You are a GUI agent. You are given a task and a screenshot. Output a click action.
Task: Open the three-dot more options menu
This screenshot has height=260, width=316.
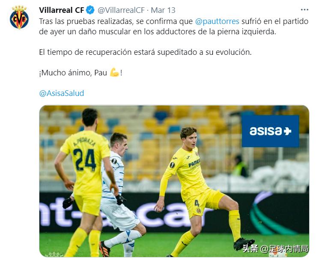[x=304, y=10]
